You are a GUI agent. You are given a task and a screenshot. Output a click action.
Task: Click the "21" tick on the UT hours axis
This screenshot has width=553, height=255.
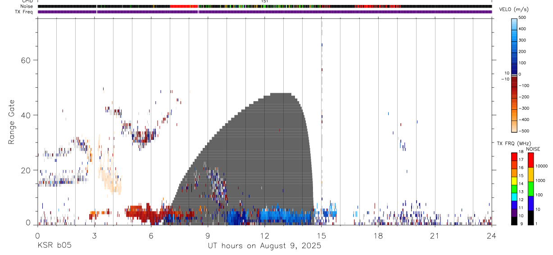[435, 235]
